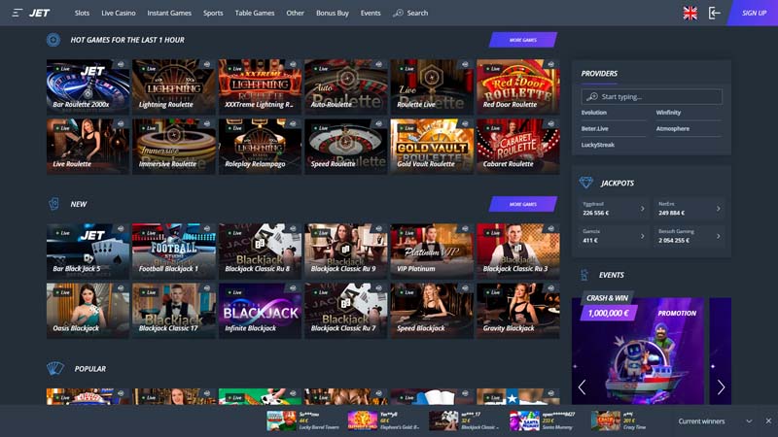Screen dimensions: 778x437
Task: Click the corner icon on Gold Vault Roulette
Action: 465,124
